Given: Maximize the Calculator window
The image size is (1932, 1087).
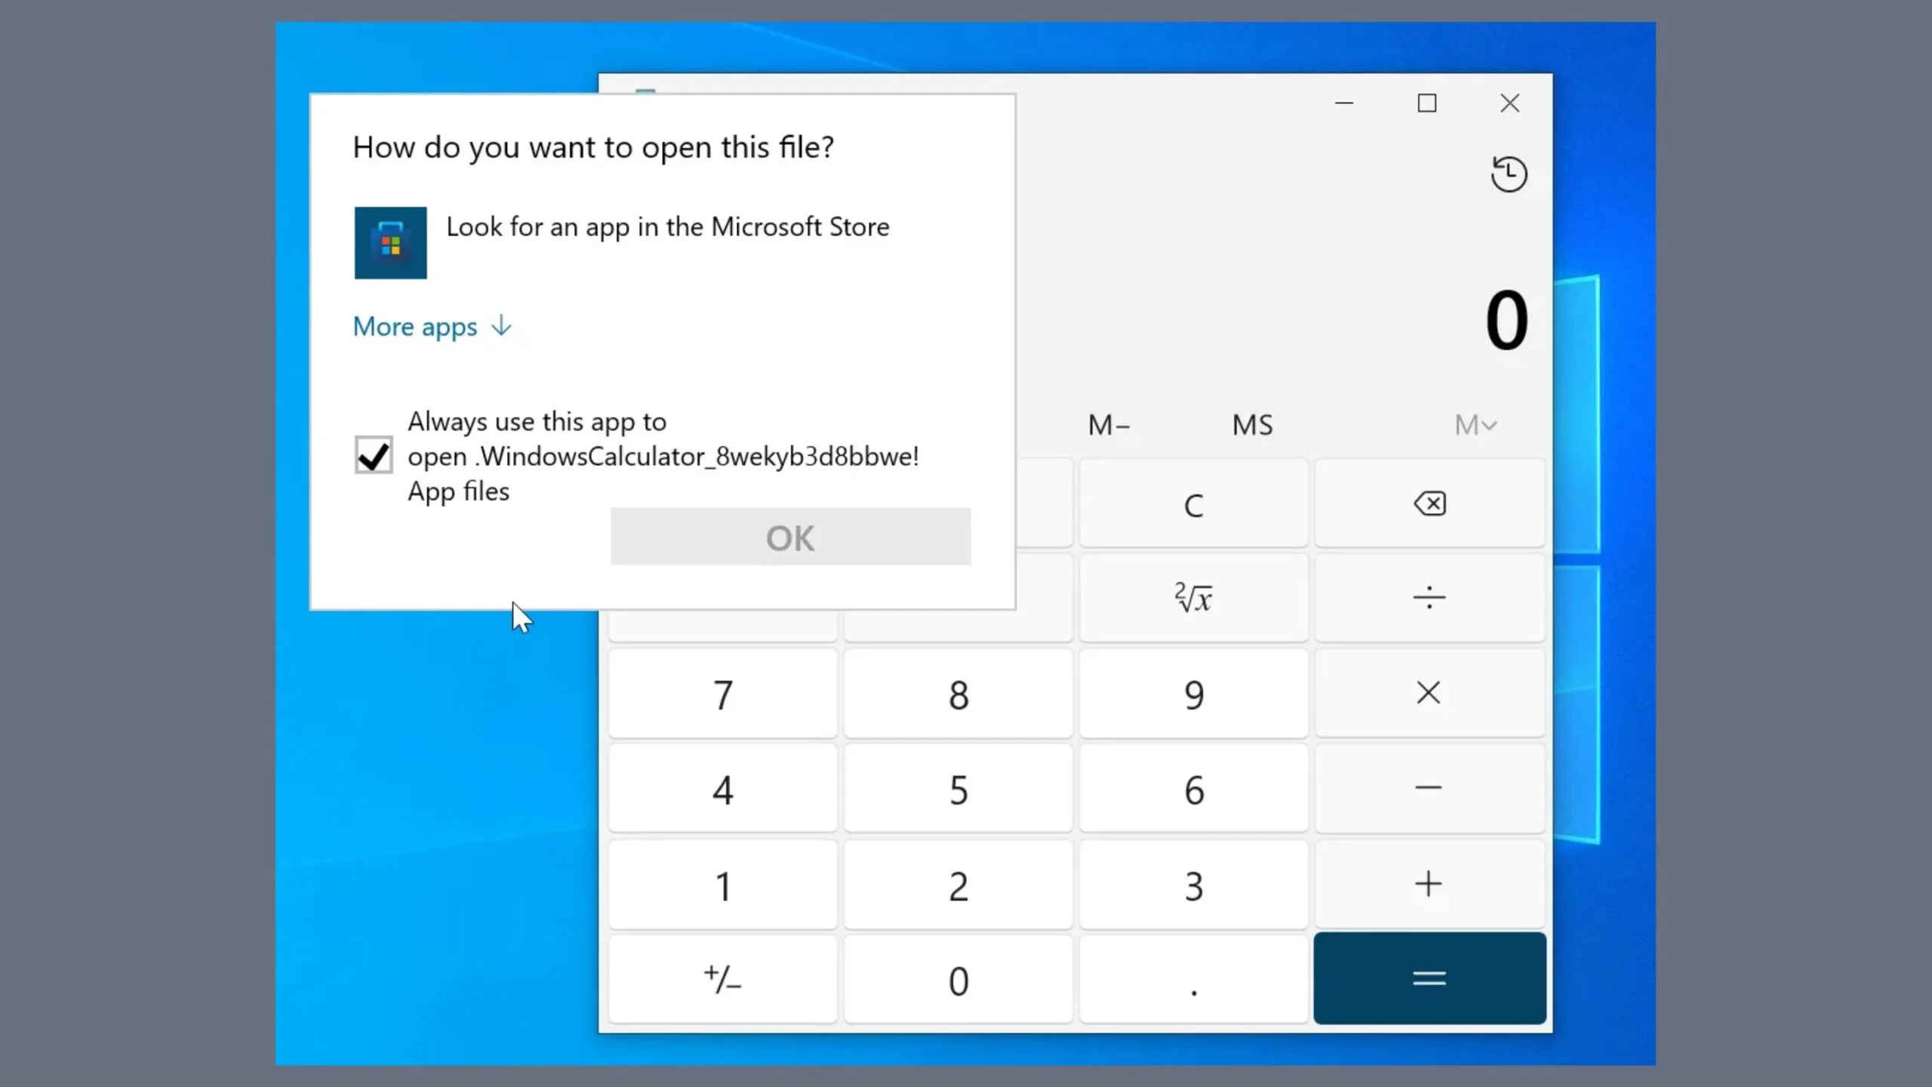Looking at the screenshot, I should pos(1426,103).
